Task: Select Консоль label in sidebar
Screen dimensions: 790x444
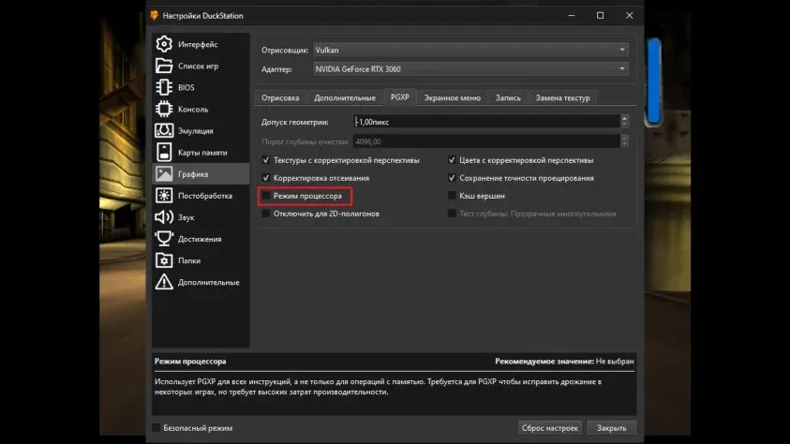Action: point(193,110)
